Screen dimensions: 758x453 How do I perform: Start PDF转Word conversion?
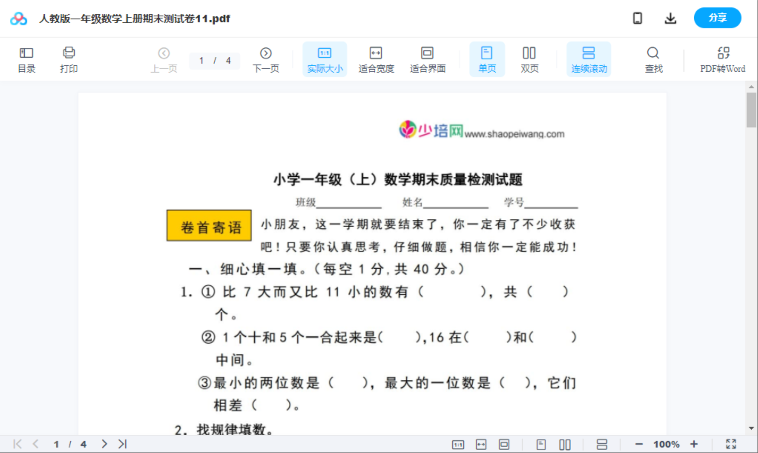coord(723,59)
